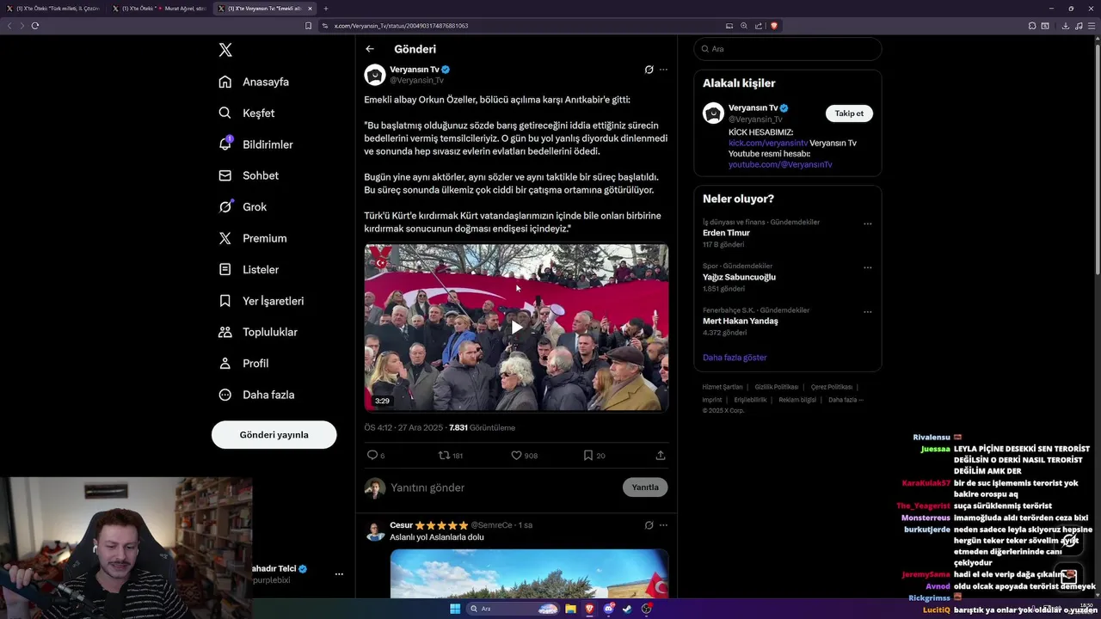The image size is (1101, 619).
Task: Open OBS Studio from the taskbar
Action: [647, 609]
